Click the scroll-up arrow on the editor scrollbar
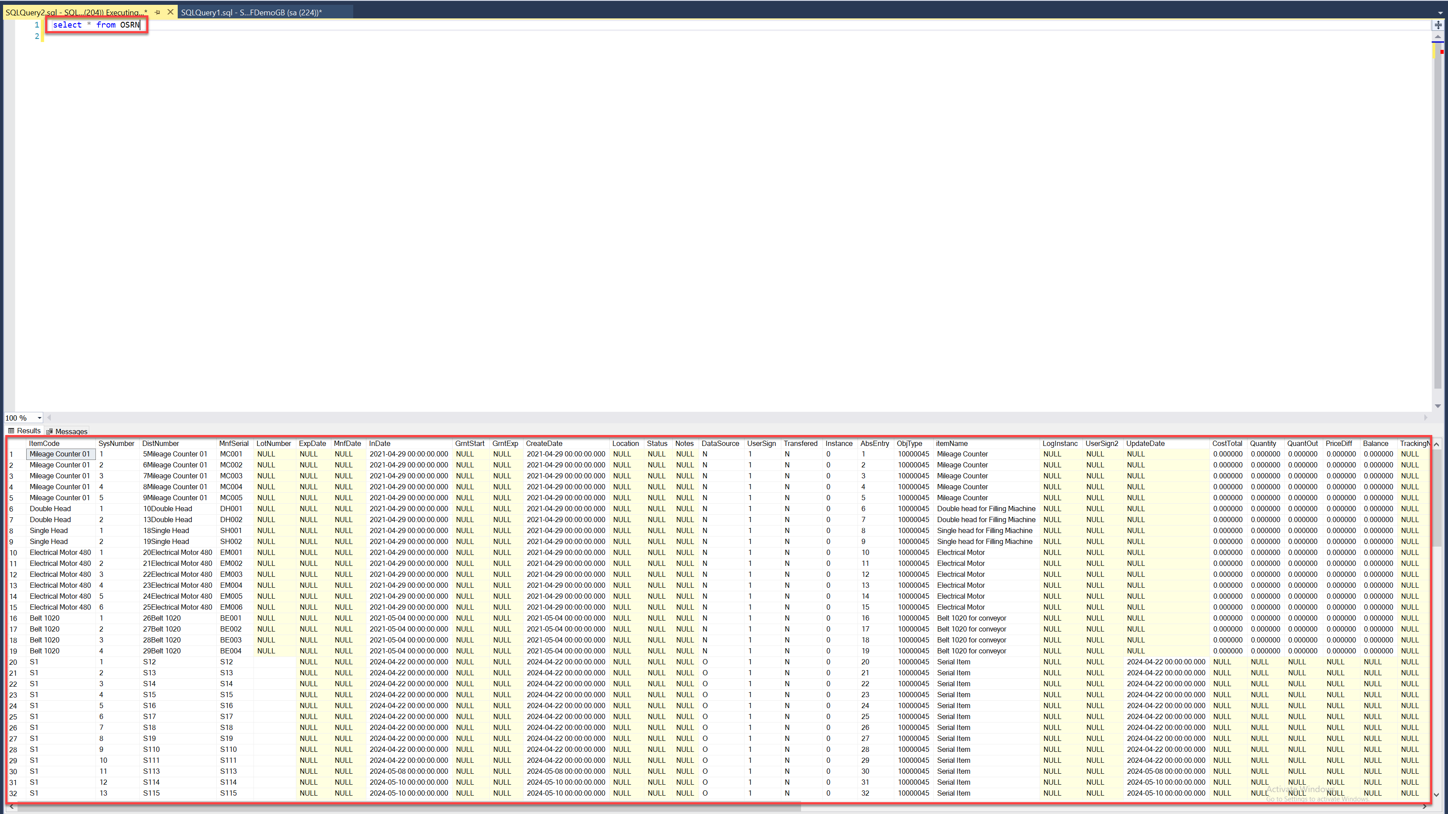Screen dimensions: 1448x814 click(1438, 37)
